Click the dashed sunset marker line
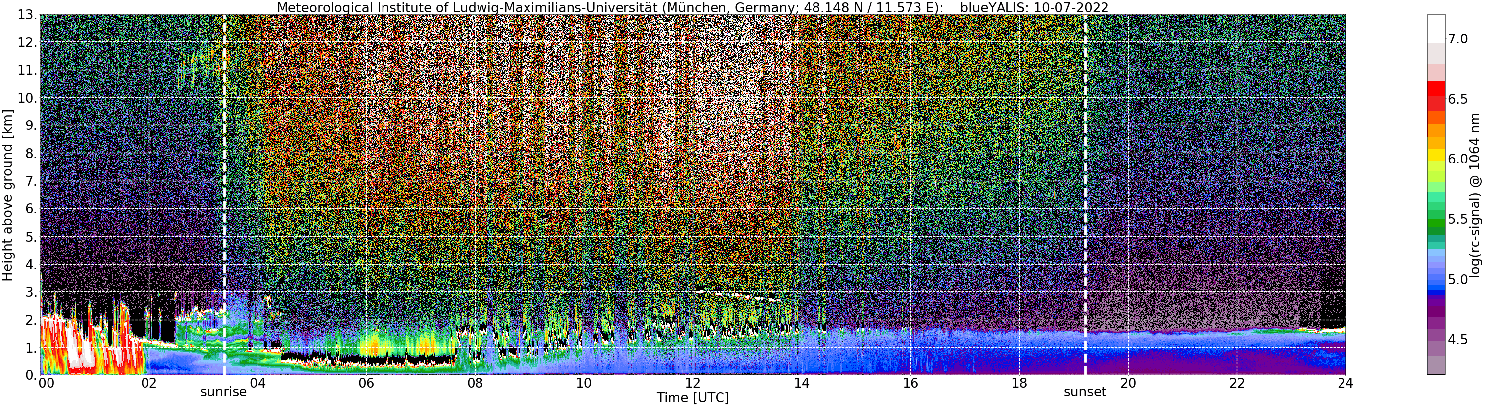This screenshot has height=407, width=1485. 1086,195
